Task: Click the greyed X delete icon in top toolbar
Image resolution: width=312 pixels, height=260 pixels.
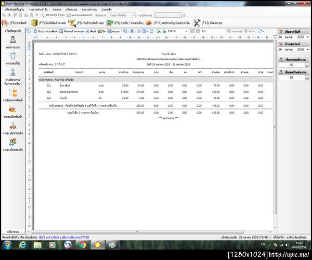Action: [37, 15]
